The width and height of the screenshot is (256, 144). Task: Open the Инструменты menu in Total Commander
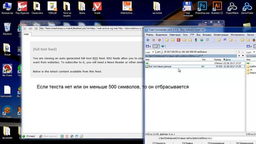[x=237, y=35]
